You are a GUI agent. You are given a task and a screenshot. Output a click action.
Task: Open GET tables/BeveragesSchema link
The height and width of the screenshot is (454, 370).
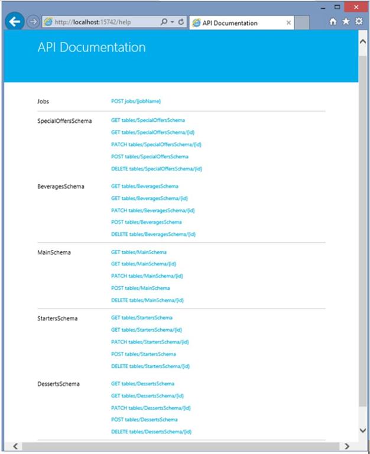pos(145,186)
